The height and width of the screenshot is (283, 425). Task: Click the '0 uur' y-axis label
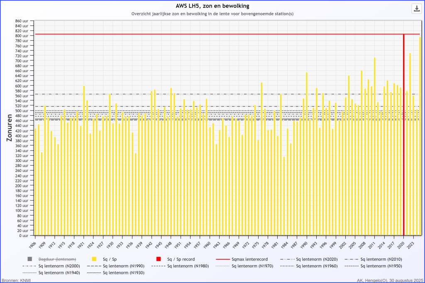tap(24, 236)
